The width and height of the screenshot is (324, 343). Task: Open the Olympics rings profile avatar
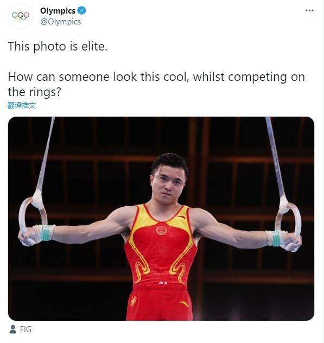[x=21, y=16]
